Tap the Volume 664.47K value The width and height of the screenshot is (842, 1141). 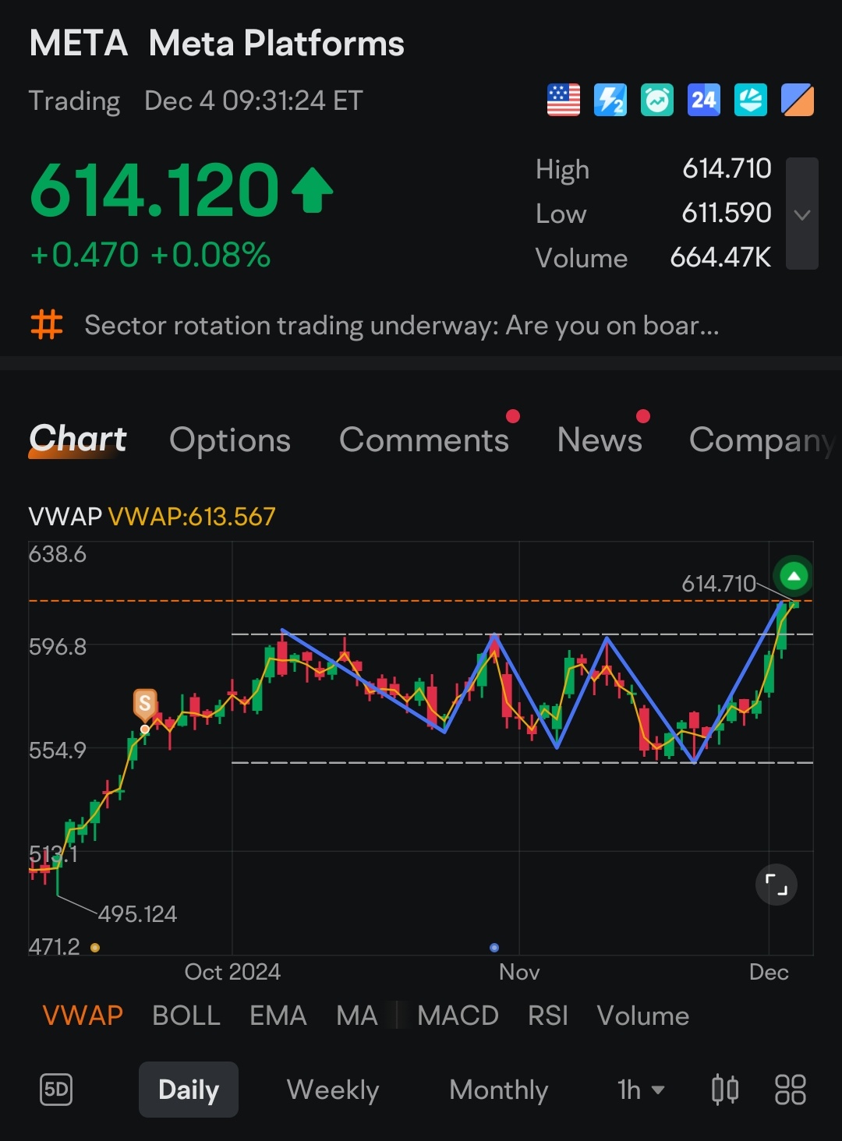pyautogui.click(x=720, y=257)
